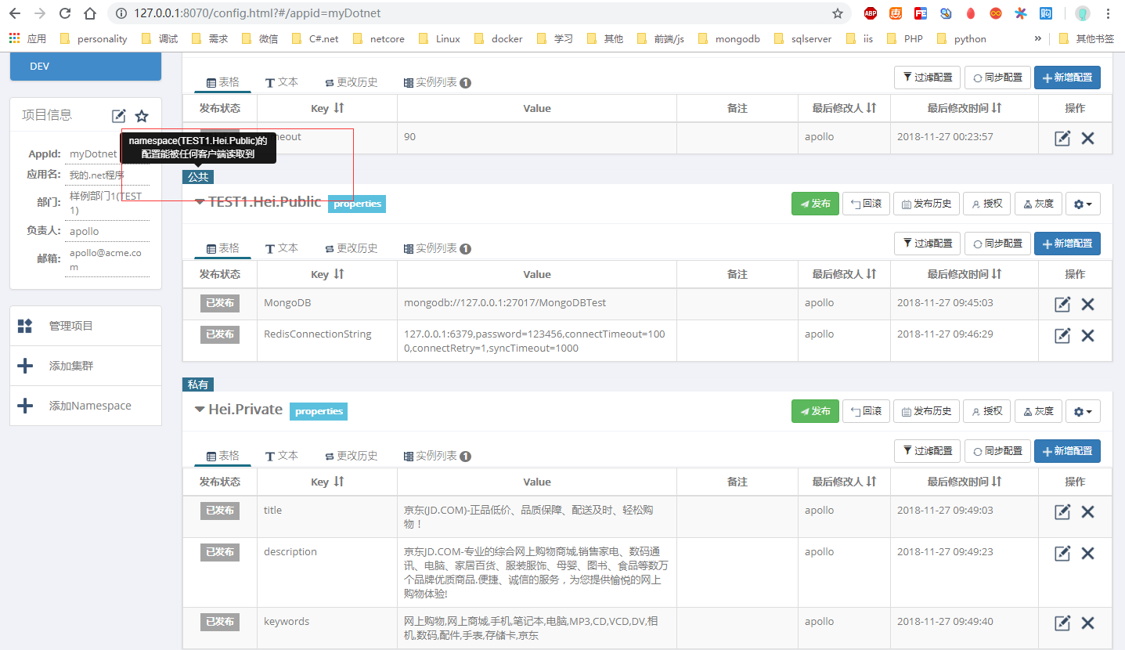Image resolution: width=1125 pixels, height=650 pixels.
Task: Click the 私有 namespace label
Action: pos(198,385)
